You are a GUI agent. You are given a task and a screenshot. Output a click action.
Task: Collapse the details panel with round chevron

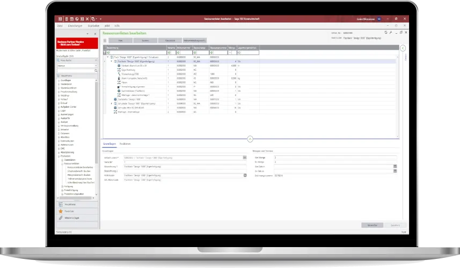(x=250, y=138)
